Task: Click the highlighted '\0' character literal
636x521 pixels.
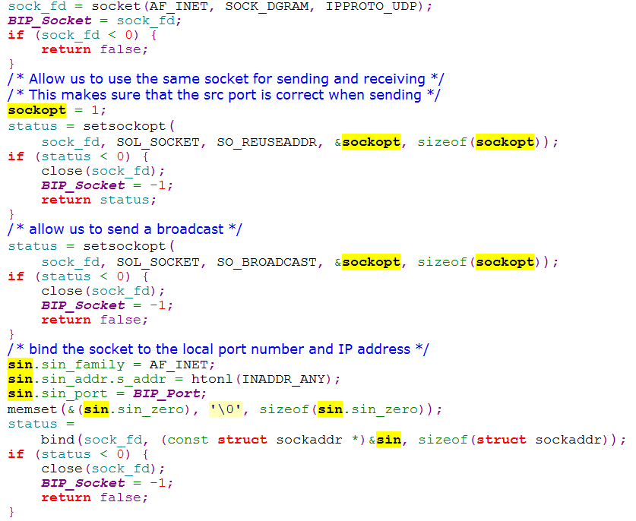Action: point(226,409)
